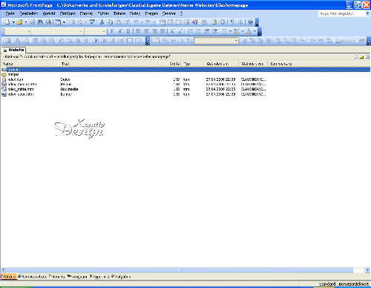
Task: Click the font color icon
Action: (x=249, y=31)
